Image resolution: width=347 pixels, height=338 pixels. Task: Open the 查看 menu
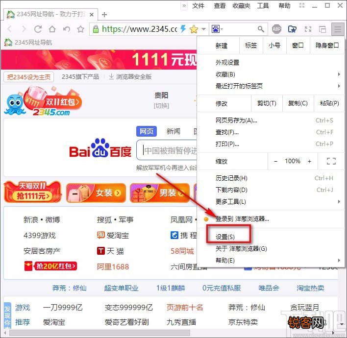tap(220, 5)
